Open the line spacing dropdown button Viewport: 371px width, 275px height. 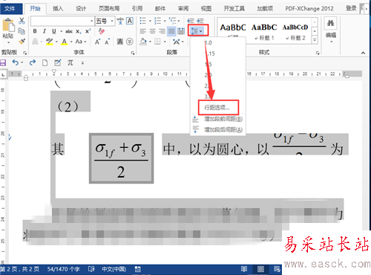197,31
